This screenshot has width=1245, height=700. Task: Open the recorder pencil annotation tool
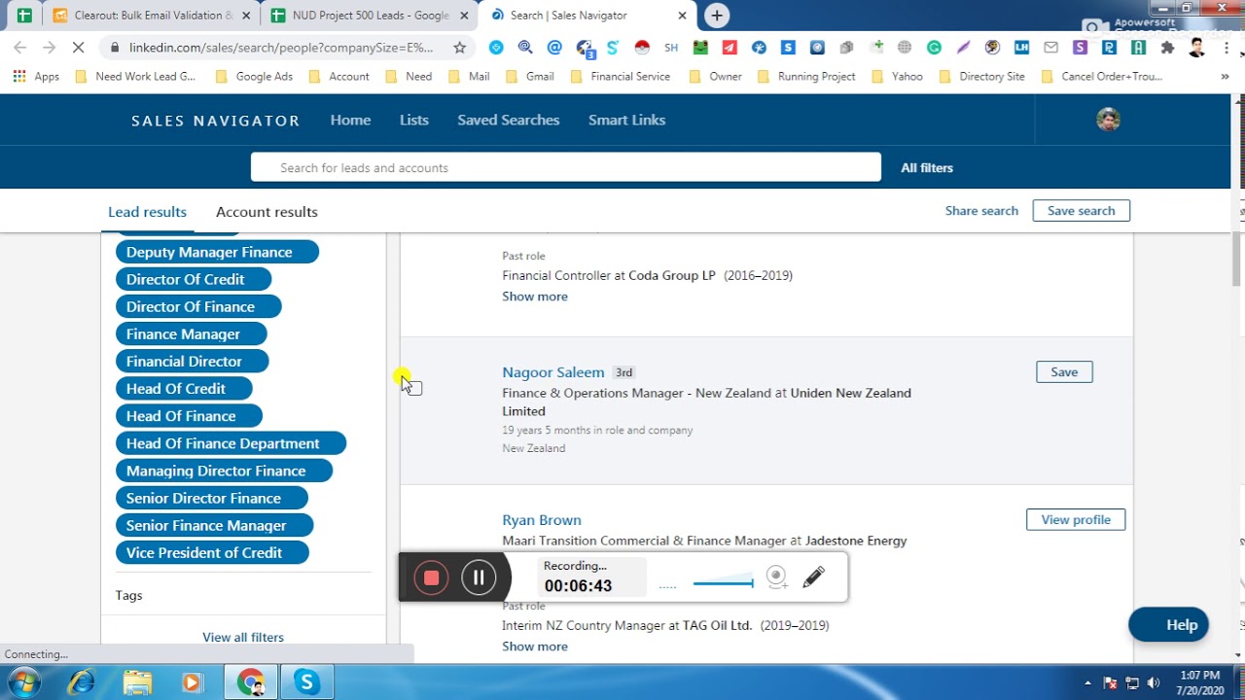click(814, 577)
